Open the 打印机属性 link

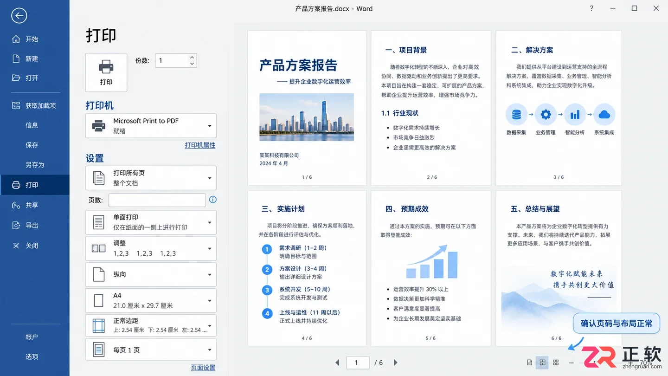pos(200,145)
